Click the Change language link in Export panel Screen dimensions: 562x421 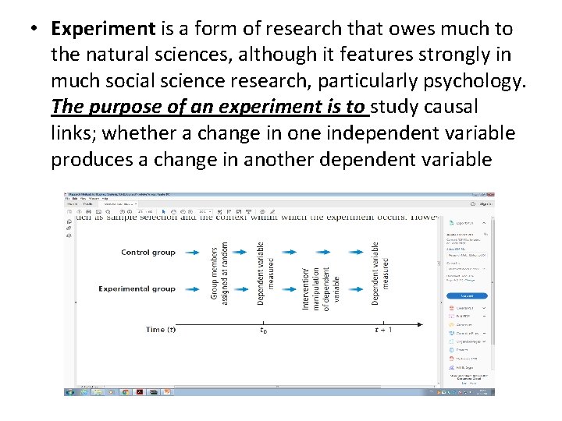click(x=470, y=280)
